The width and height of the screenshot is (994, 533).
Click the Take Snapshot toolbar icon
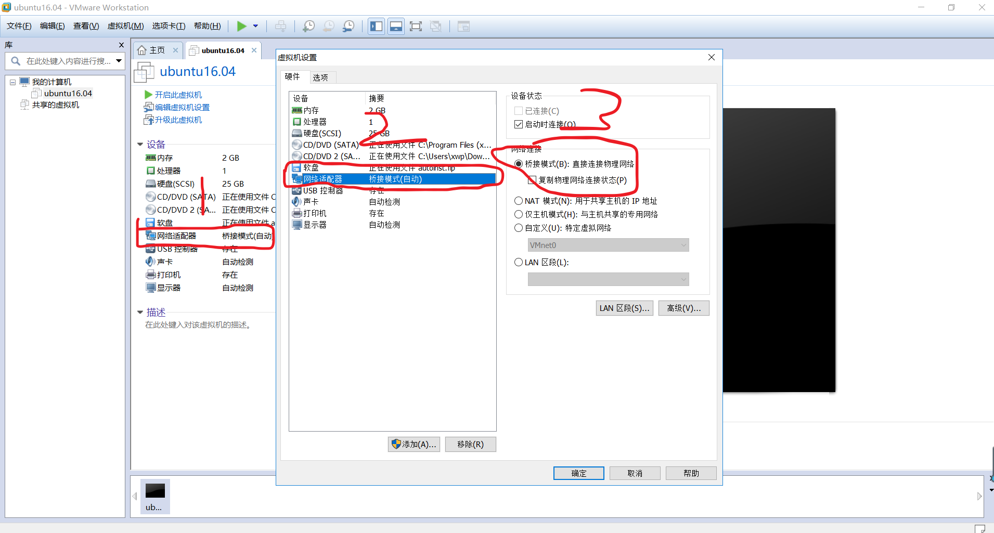point(308,26)
